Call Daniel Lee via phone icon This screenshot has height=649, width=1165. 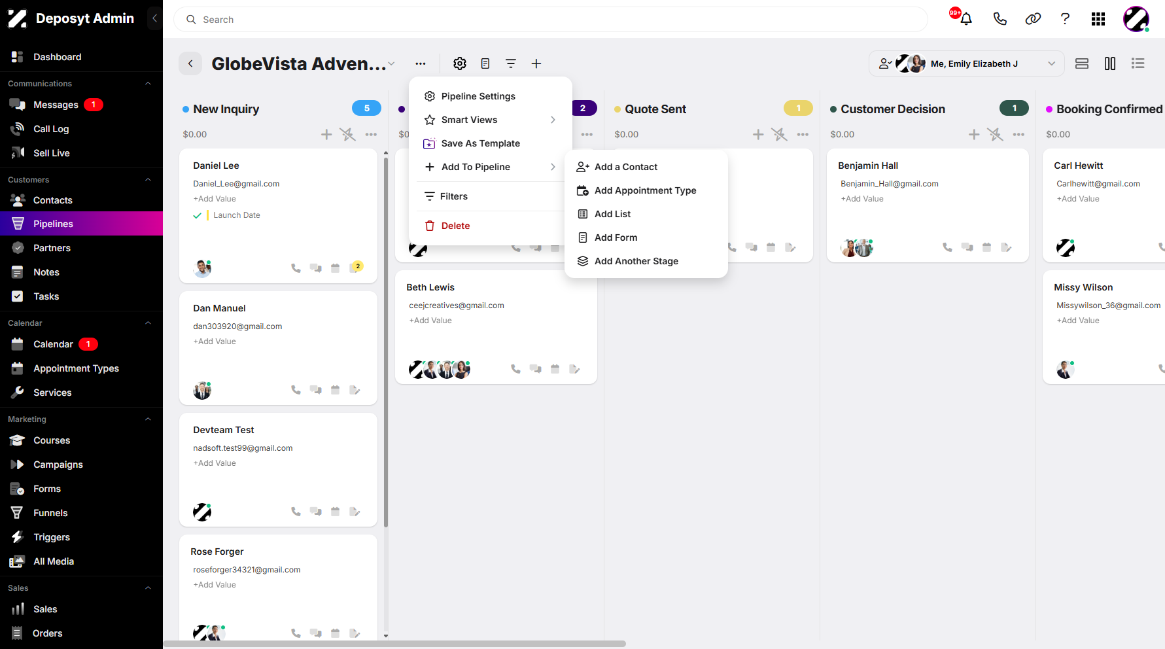(x=296, y=268)
